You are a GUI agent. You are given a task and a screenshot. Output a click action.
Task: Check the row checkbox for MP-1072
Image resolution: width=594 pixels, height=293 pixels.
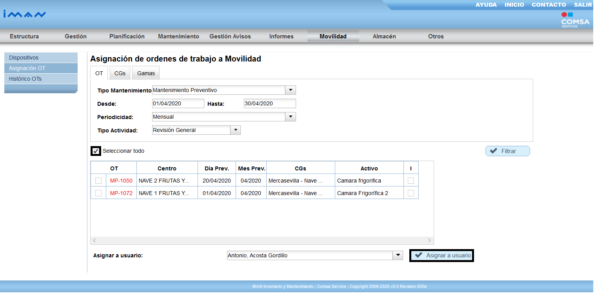[x=98, y=193]
